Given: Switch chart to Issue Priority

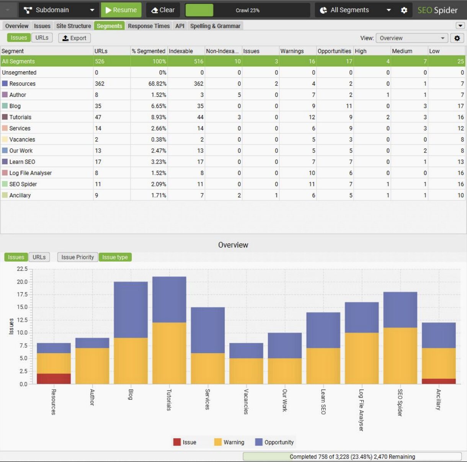Looking at the screenshot, I should 78,257.
